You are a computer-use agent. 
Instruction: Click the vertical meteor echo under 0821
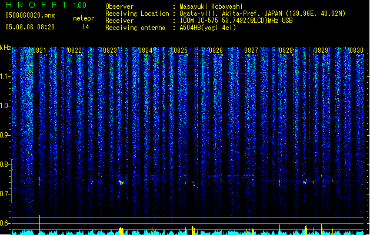point(39,182)
